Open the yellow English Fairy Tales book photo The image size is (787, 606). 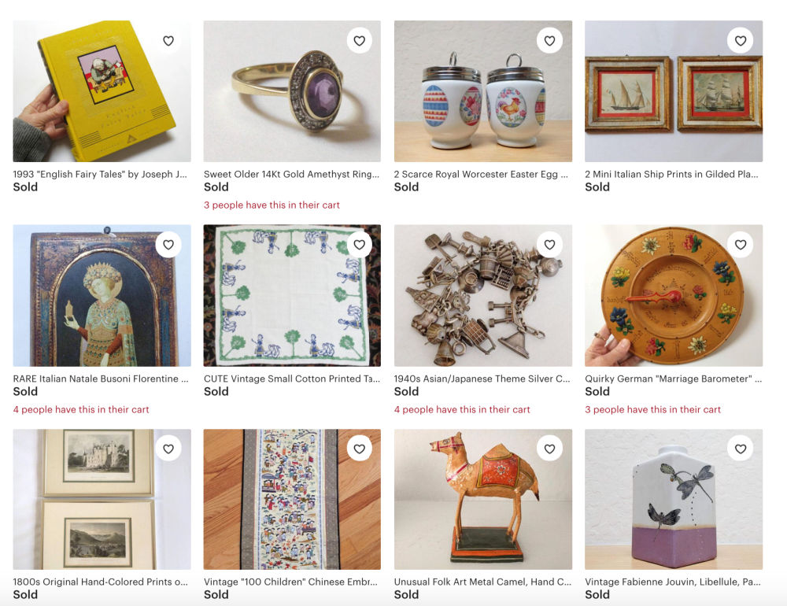tap(102, 91)
